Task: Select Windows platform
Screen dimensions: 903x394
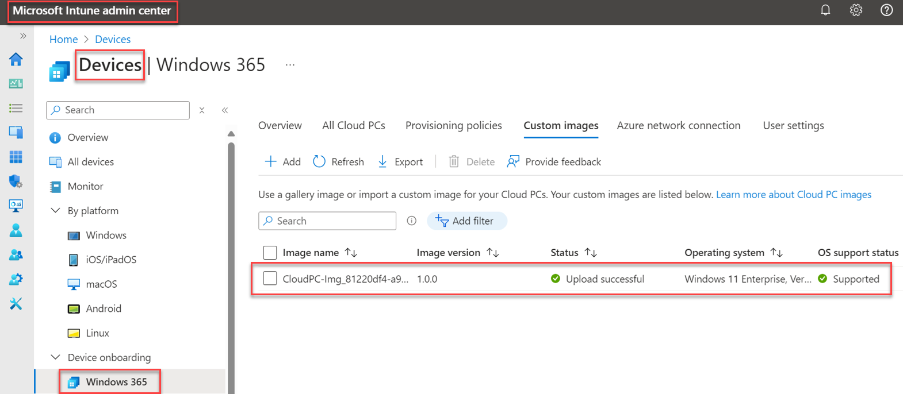Action: pos(106,235)
